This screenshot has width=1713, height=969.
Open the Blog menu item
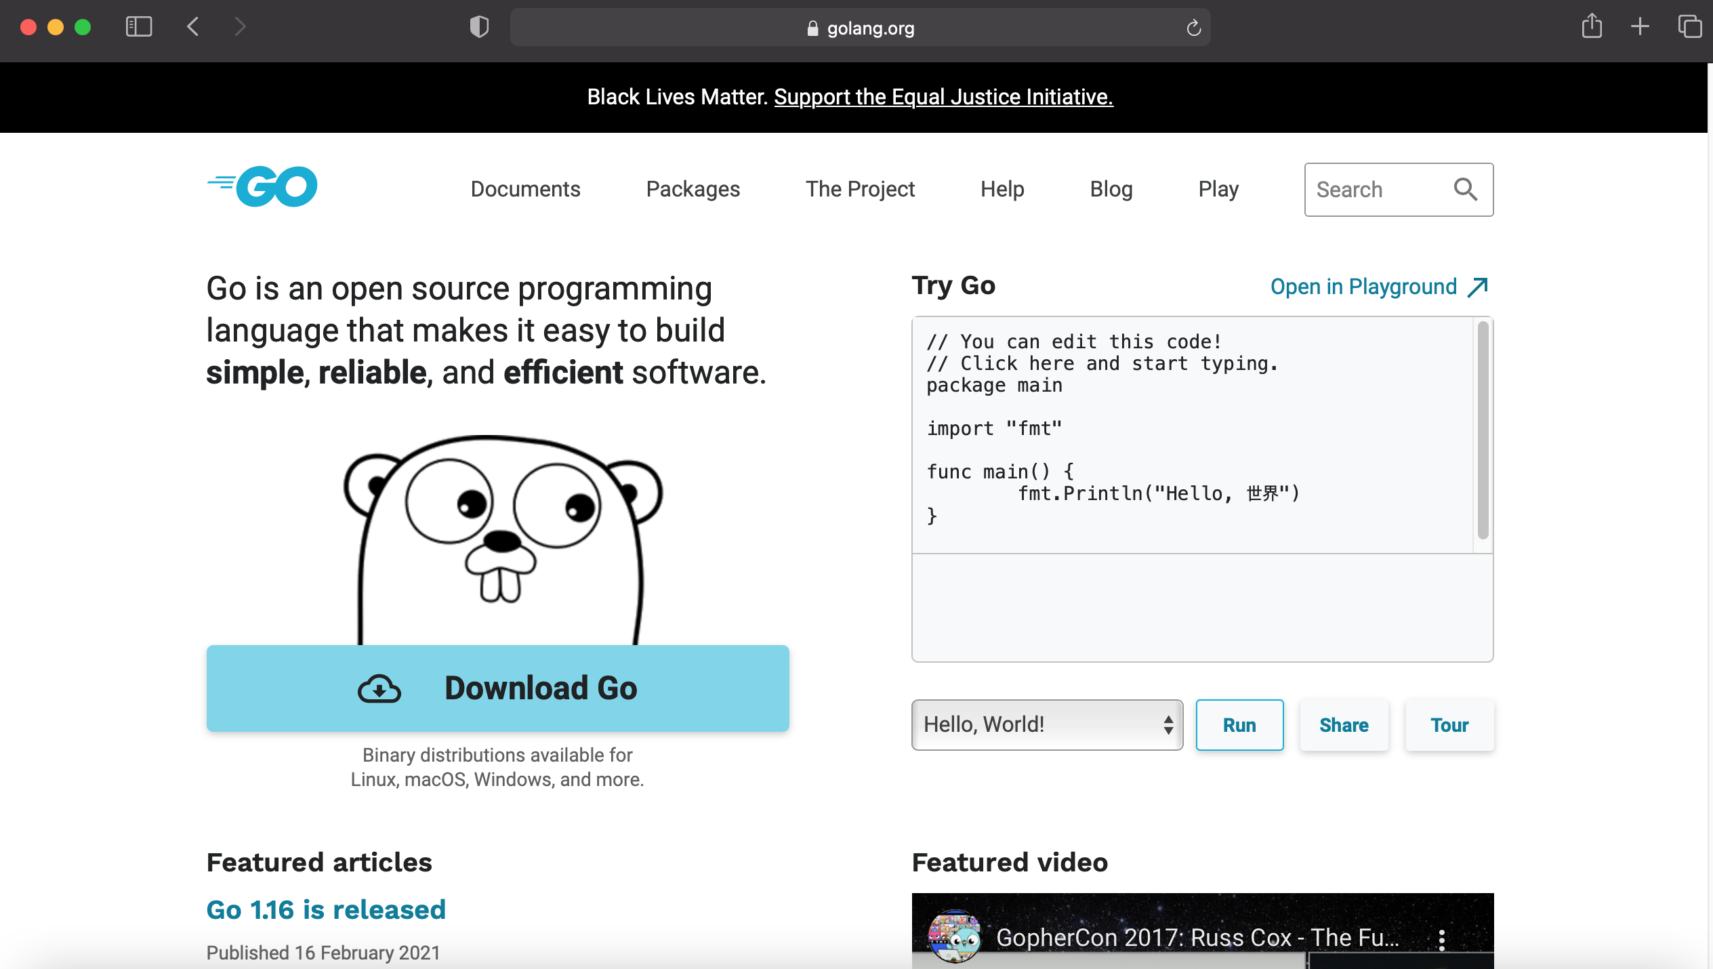point(1111,189)
